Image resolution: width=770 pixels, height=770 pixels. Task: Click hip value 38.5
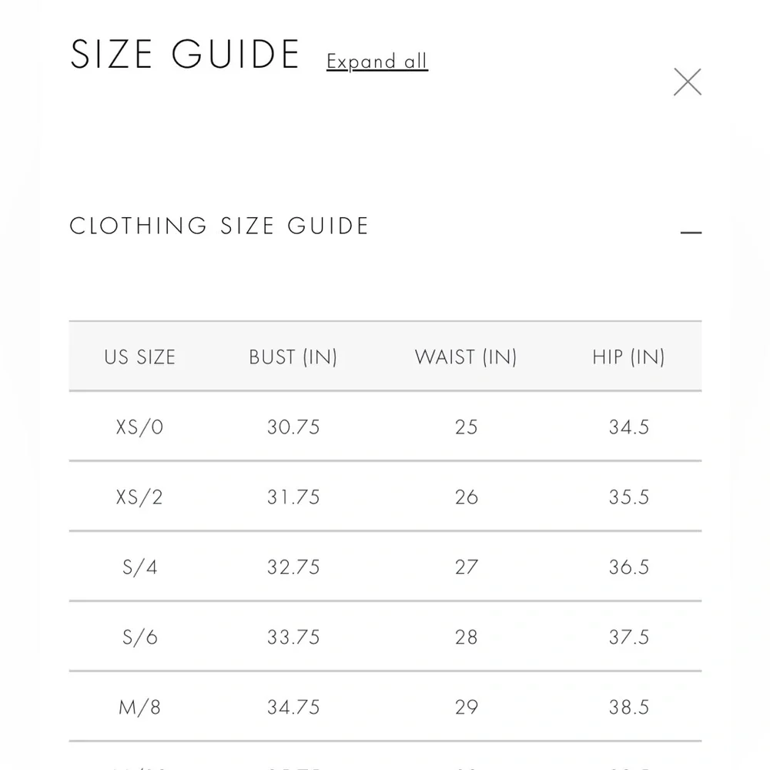pyautogui.click(x=629, y=708)
